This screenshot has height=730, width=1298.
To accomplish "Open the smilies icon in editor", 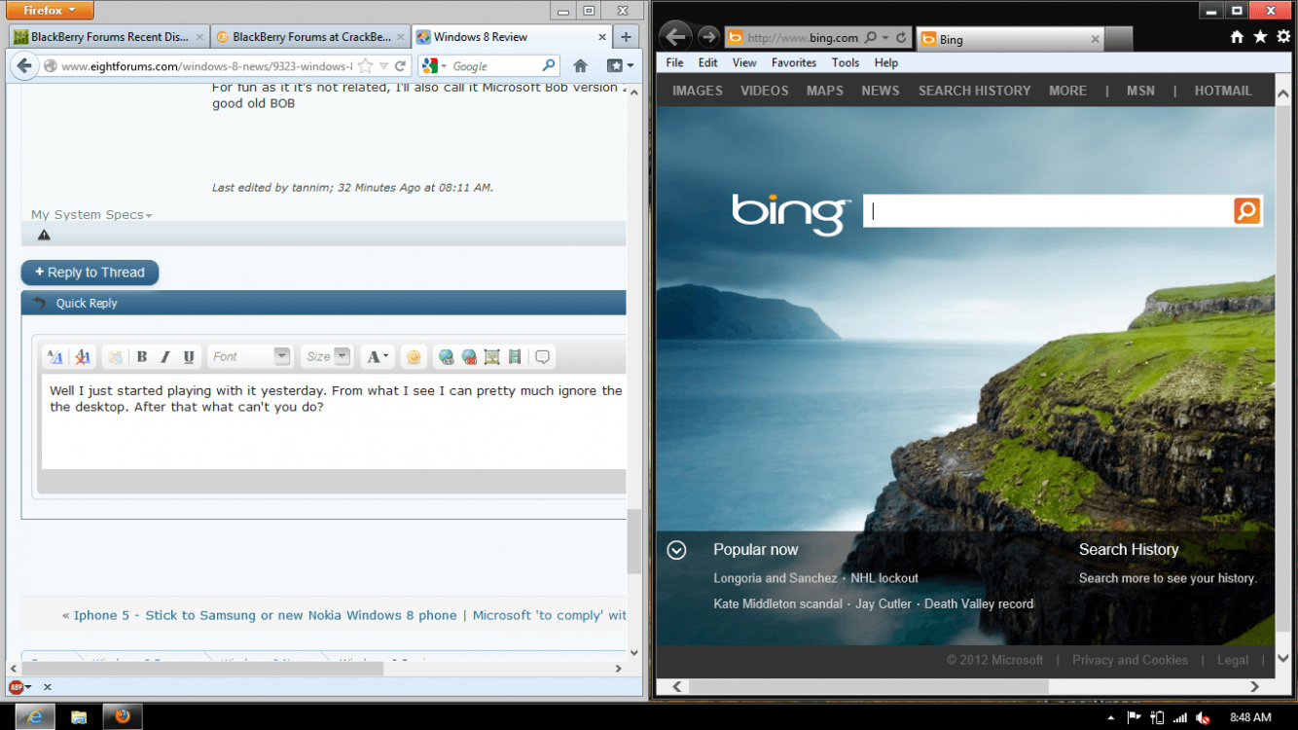I will point(414,357).
